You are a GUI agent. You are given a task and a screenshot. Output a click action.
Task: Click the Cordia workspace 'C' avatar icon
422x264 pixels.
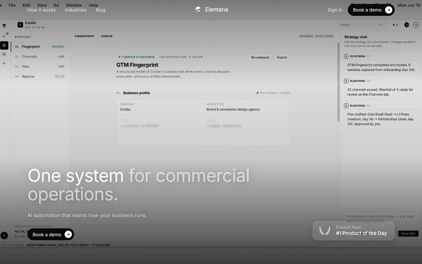pyautogui.click(x=20, y=25)
